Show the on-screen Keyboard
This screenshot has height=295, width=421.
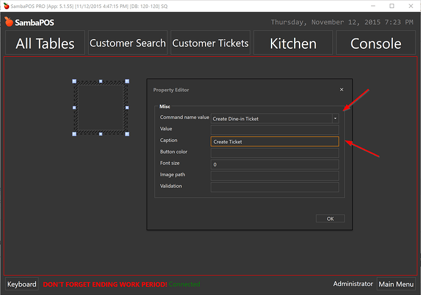(x=22, y=284)
